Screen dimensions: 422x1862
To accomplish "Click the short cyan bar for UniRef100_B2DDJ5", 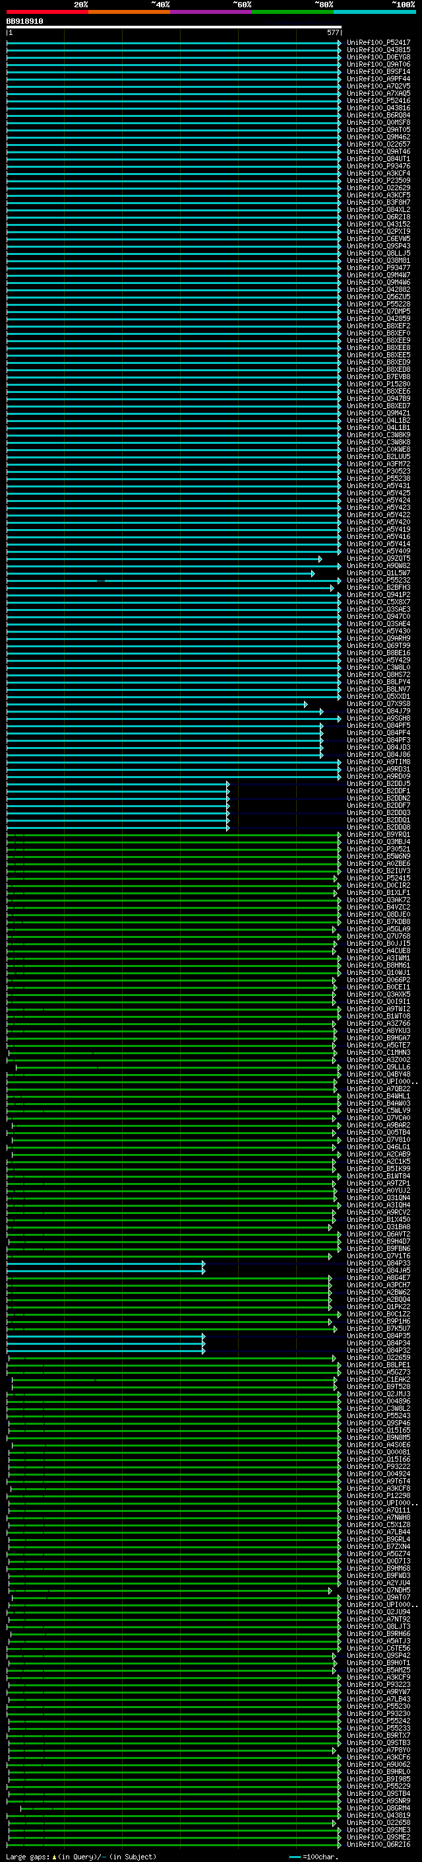I will pos(117,784).
